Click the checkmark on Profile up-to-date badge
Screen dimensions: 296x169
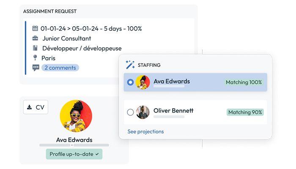(x=97, y=154)
